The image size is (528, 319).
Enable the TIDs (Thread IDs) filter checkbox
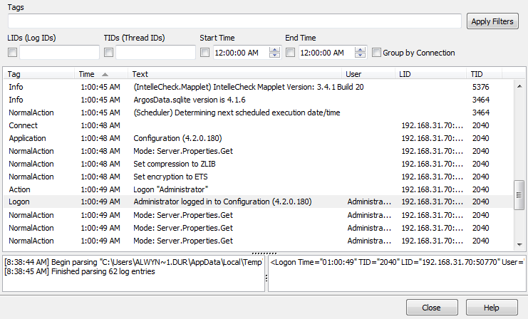click(109, 53)
